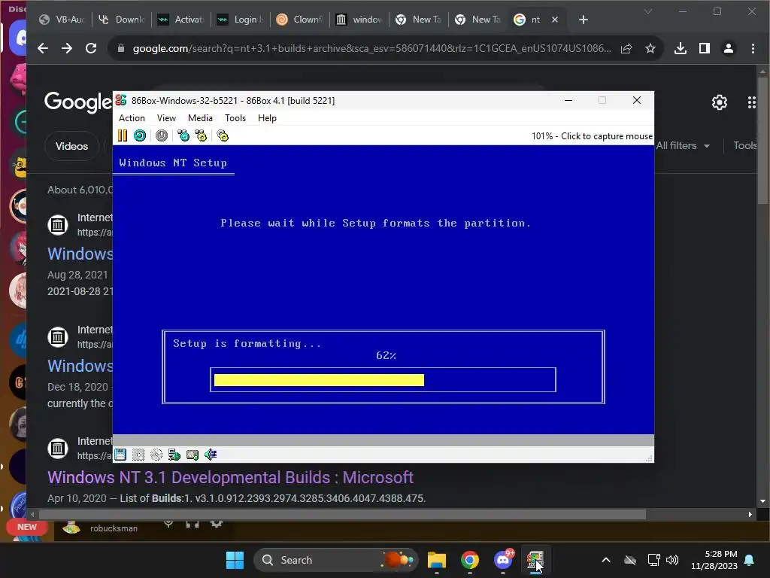Click the Google logo

tap(78, 102)
